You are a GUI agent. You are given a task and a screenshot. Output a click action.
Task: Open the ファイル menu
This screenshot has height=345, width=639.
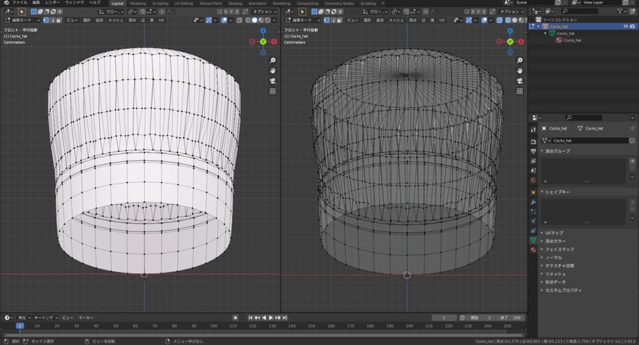(x=20, y=3)
